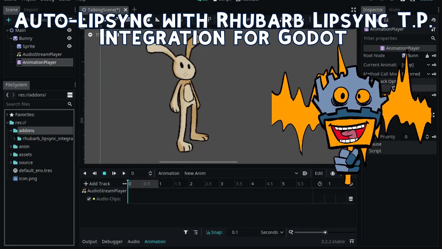Viewport: 442px width, 249px height.
Task: Toggle onion skinning icon
Action: (x=333, y=173)
